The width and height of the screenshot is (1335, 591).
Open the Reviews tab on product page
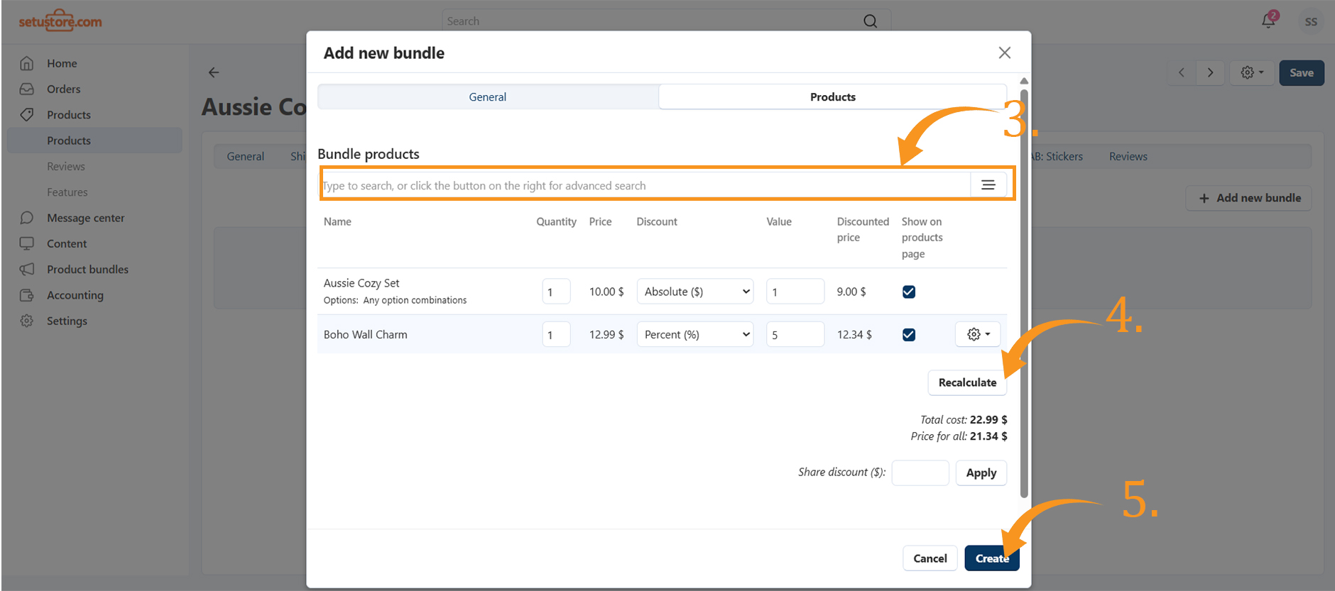(x=1128, y=156)
